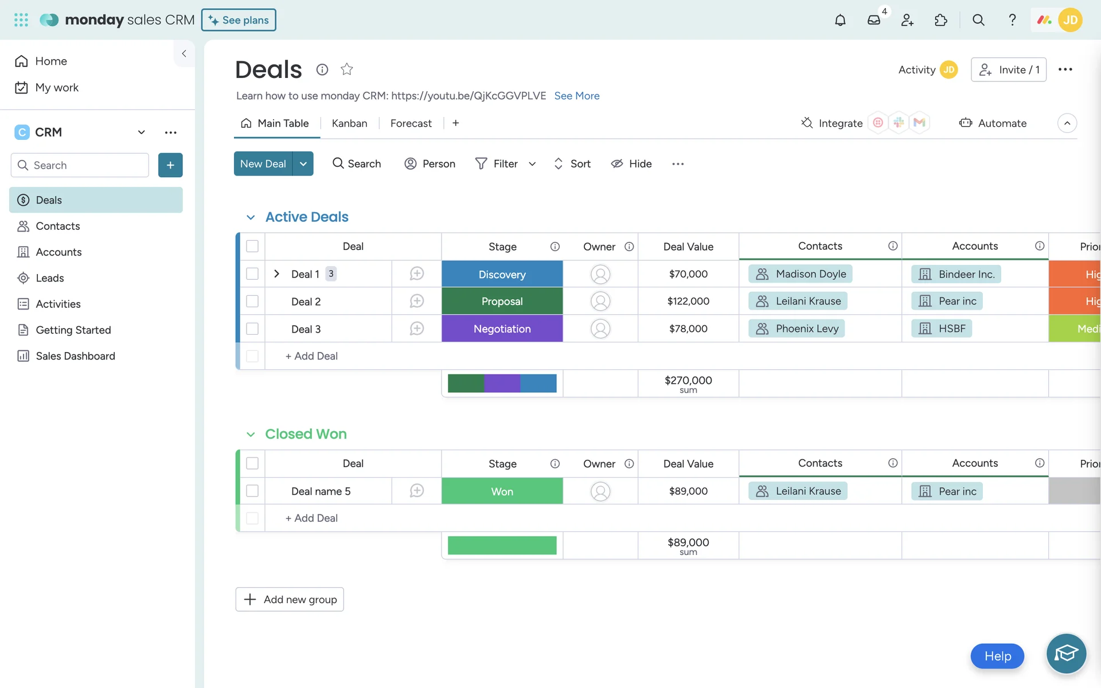Select the Deal 3 row checkbox
Viewport: 1101px width, 688px height.
(252, 329)
